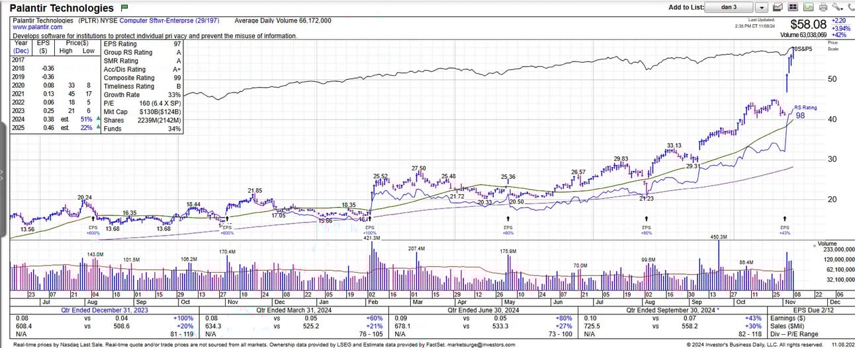Click the 51% estimate for 2024

pyautogui.click(x=85, y=119)
